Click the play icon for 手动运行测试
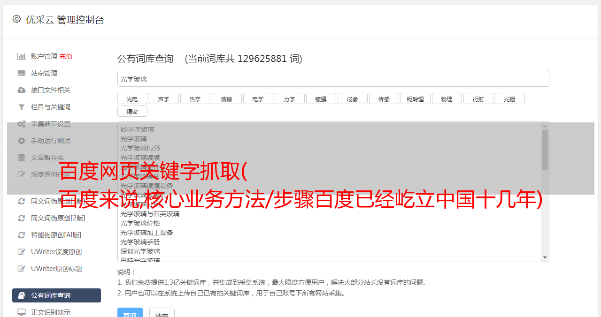The height and width of the screenshot is (317, 601). click(21, 141)
